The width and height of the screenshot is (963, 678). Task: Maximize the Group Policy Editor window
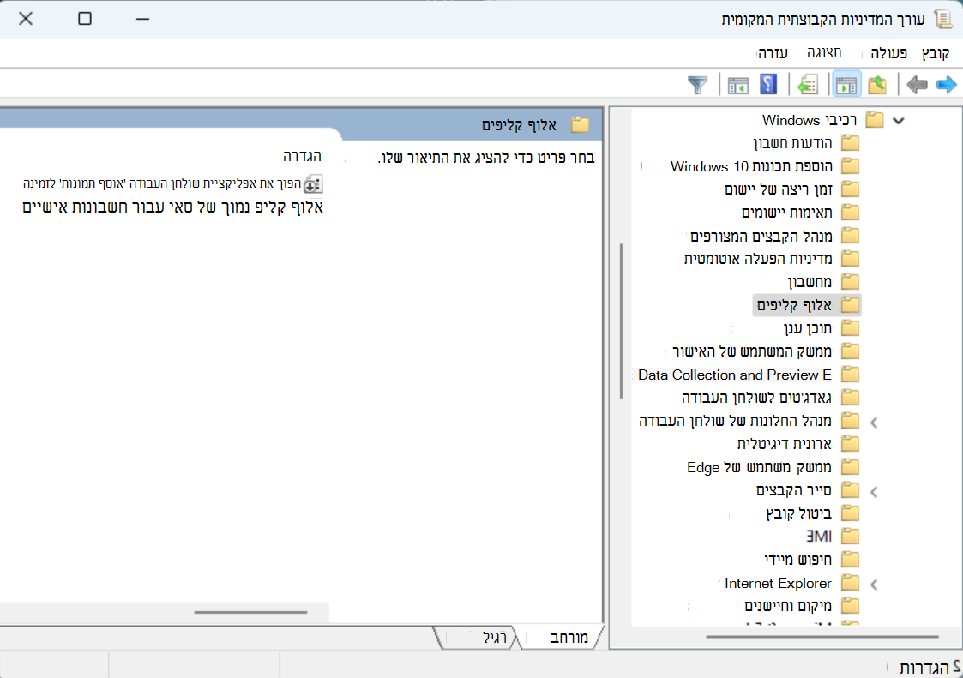pos(85,19)
